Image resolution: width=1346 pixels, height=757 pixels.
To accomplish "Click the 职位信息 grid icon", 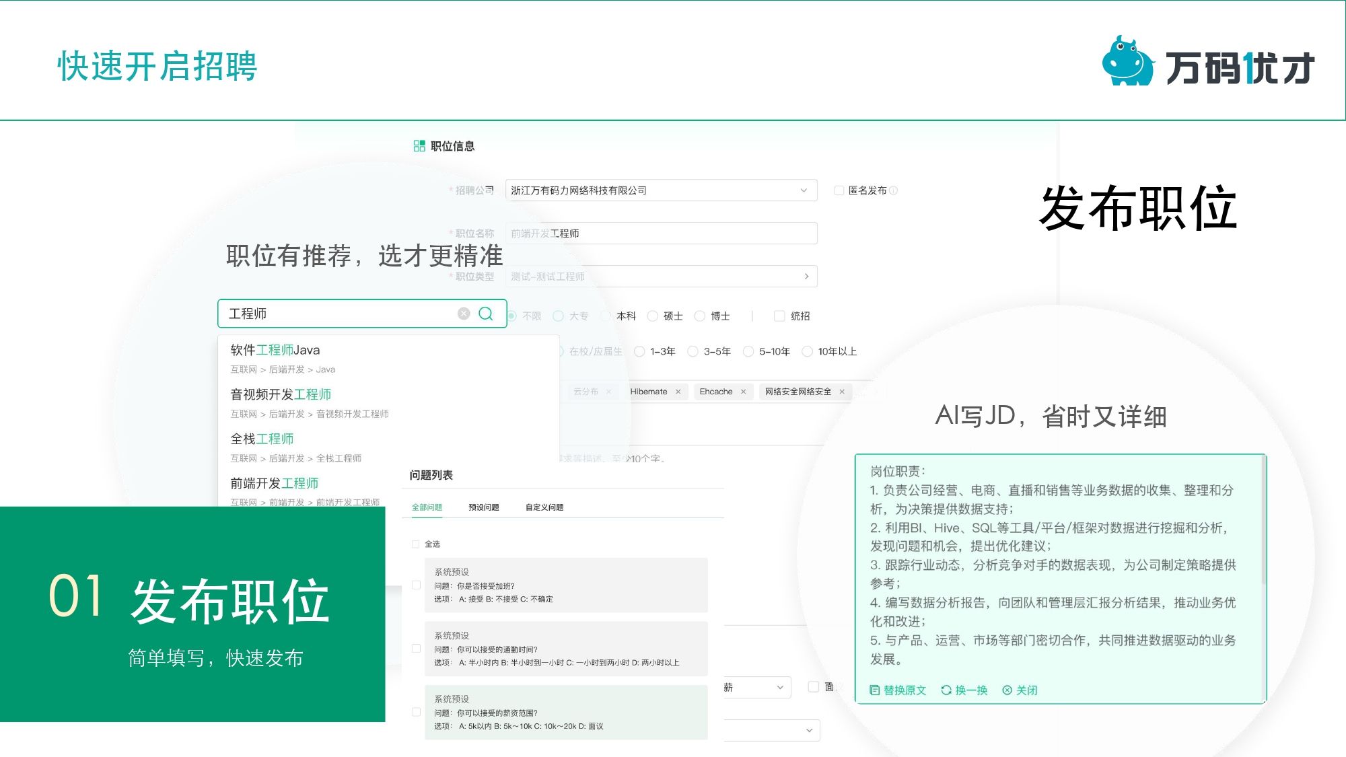I will pos(419,146).
